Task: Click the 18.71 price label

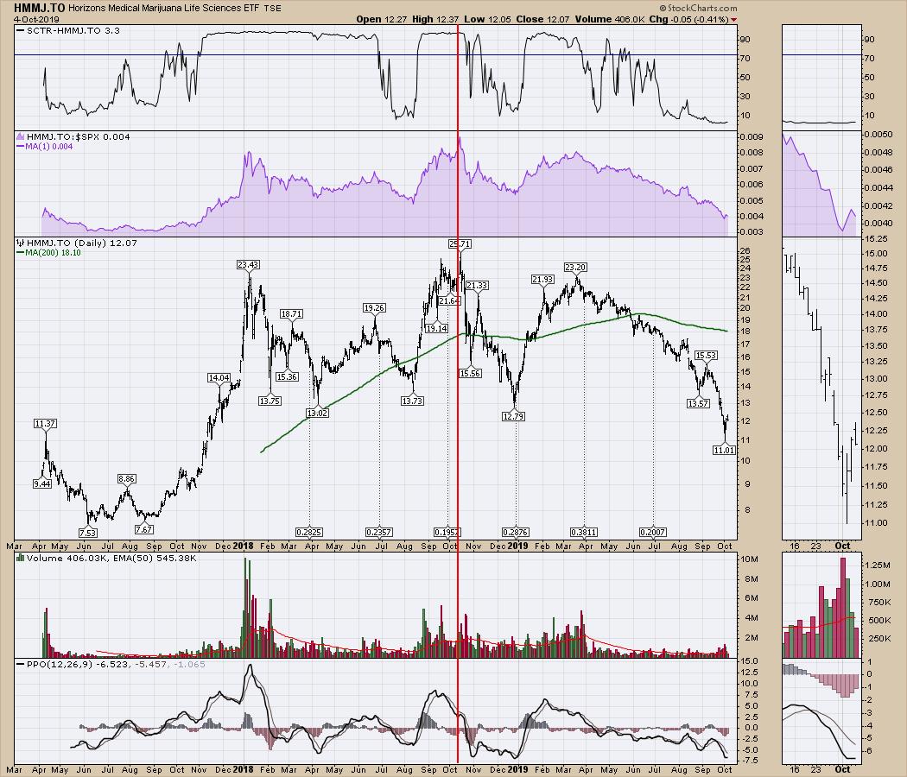Action: (292, 314)
